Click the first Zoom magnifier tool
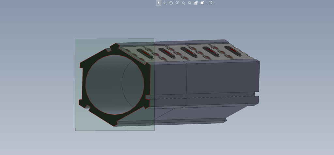This screenshot has width=334, height=155. coord(177,3)
